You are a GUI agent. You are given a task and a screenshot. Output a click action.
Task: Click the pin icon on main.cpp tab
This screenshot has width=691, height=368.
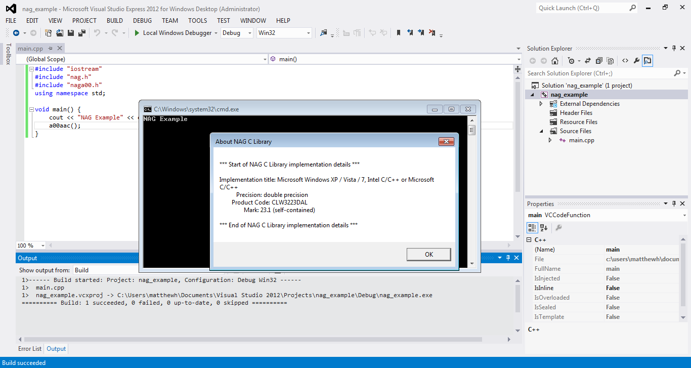50,49
